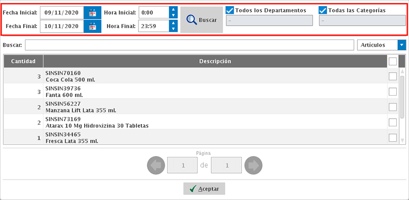Open calendar picker for Fecha Inicial
The image size is (409, 200).
[x=93, y=13]
